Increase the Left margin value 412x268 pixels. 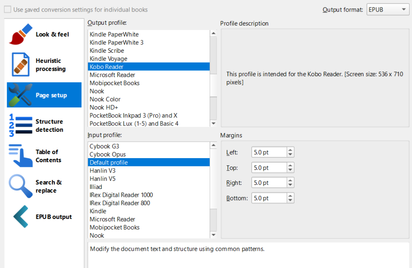[x=290, y=150]
